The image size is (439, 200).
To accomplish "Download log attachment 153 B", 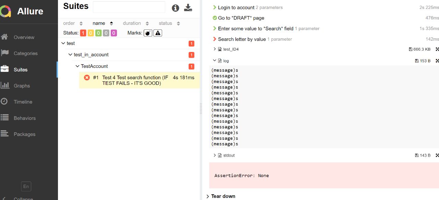I will click(x=423, y=61).
